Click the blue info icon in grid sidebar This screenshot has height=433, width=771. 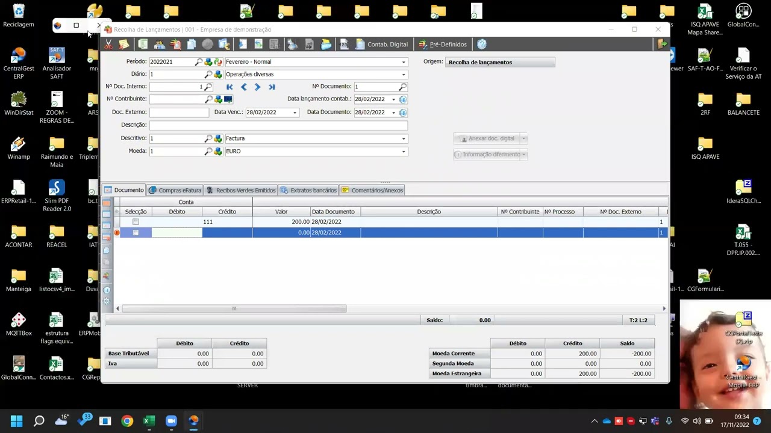(x=107, y=290)
